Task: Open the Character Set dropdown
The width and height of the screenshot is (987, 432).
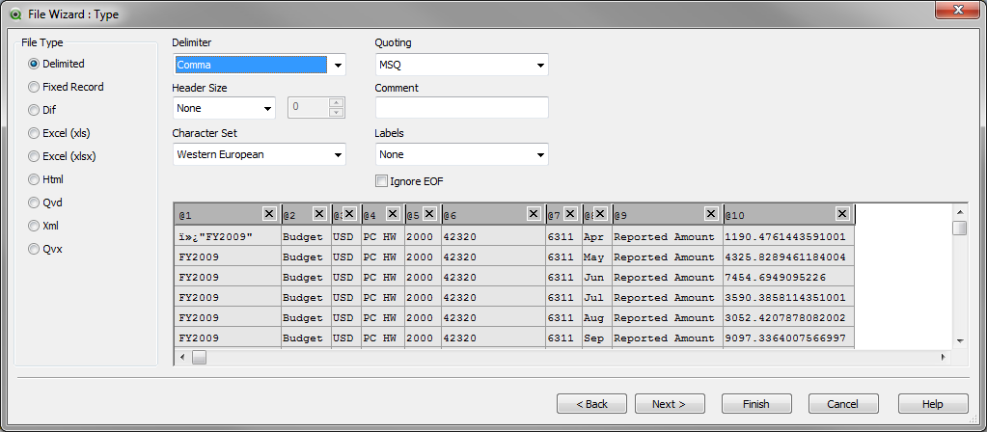Action: pyautogui.click(x=260, y=154)
